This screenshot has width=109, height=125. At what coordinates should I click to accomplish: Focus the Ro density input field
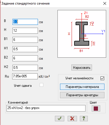point(25,76)
